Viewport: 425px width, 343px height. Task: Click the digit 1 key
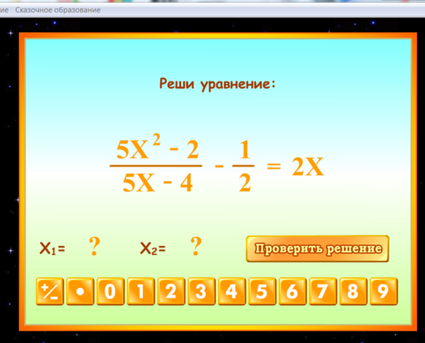[141, 292]
